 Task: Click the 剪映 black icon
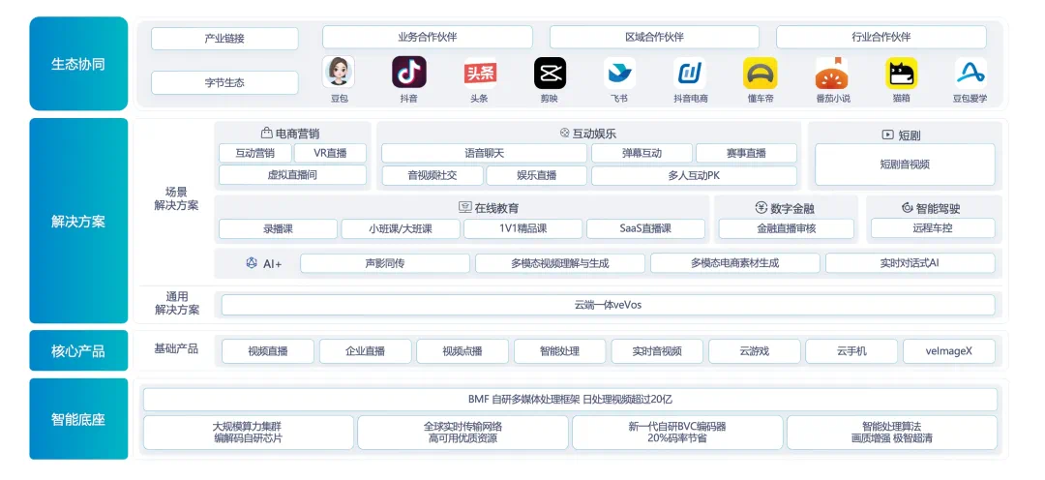point(550,73)
